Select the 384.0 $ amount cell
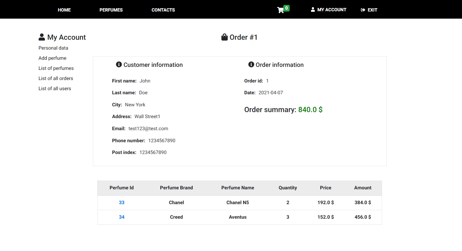The height and width of the screenshot is (251, 462). click(x=363, y=202)
